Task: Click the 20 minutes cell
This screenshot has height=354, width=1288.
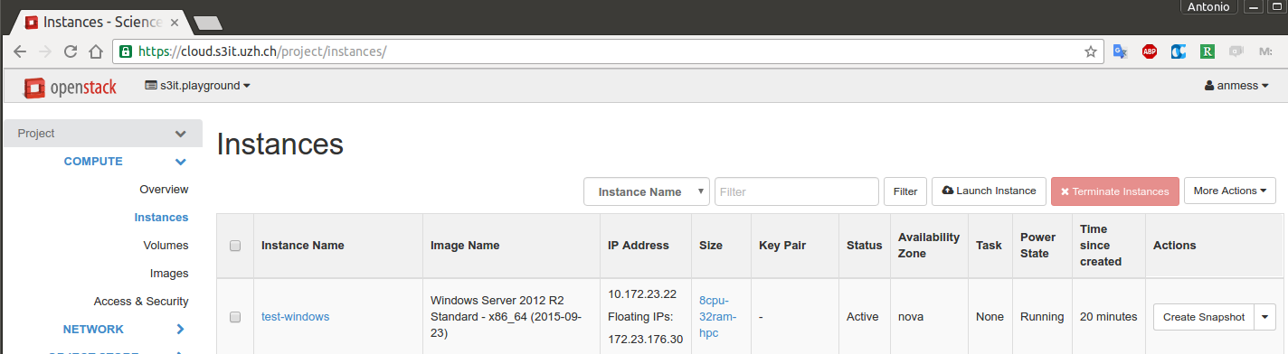Action: tap(1109, 317)
